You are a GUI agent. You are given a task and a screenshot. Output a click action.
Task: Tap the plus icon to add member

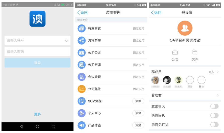[190, 80]
